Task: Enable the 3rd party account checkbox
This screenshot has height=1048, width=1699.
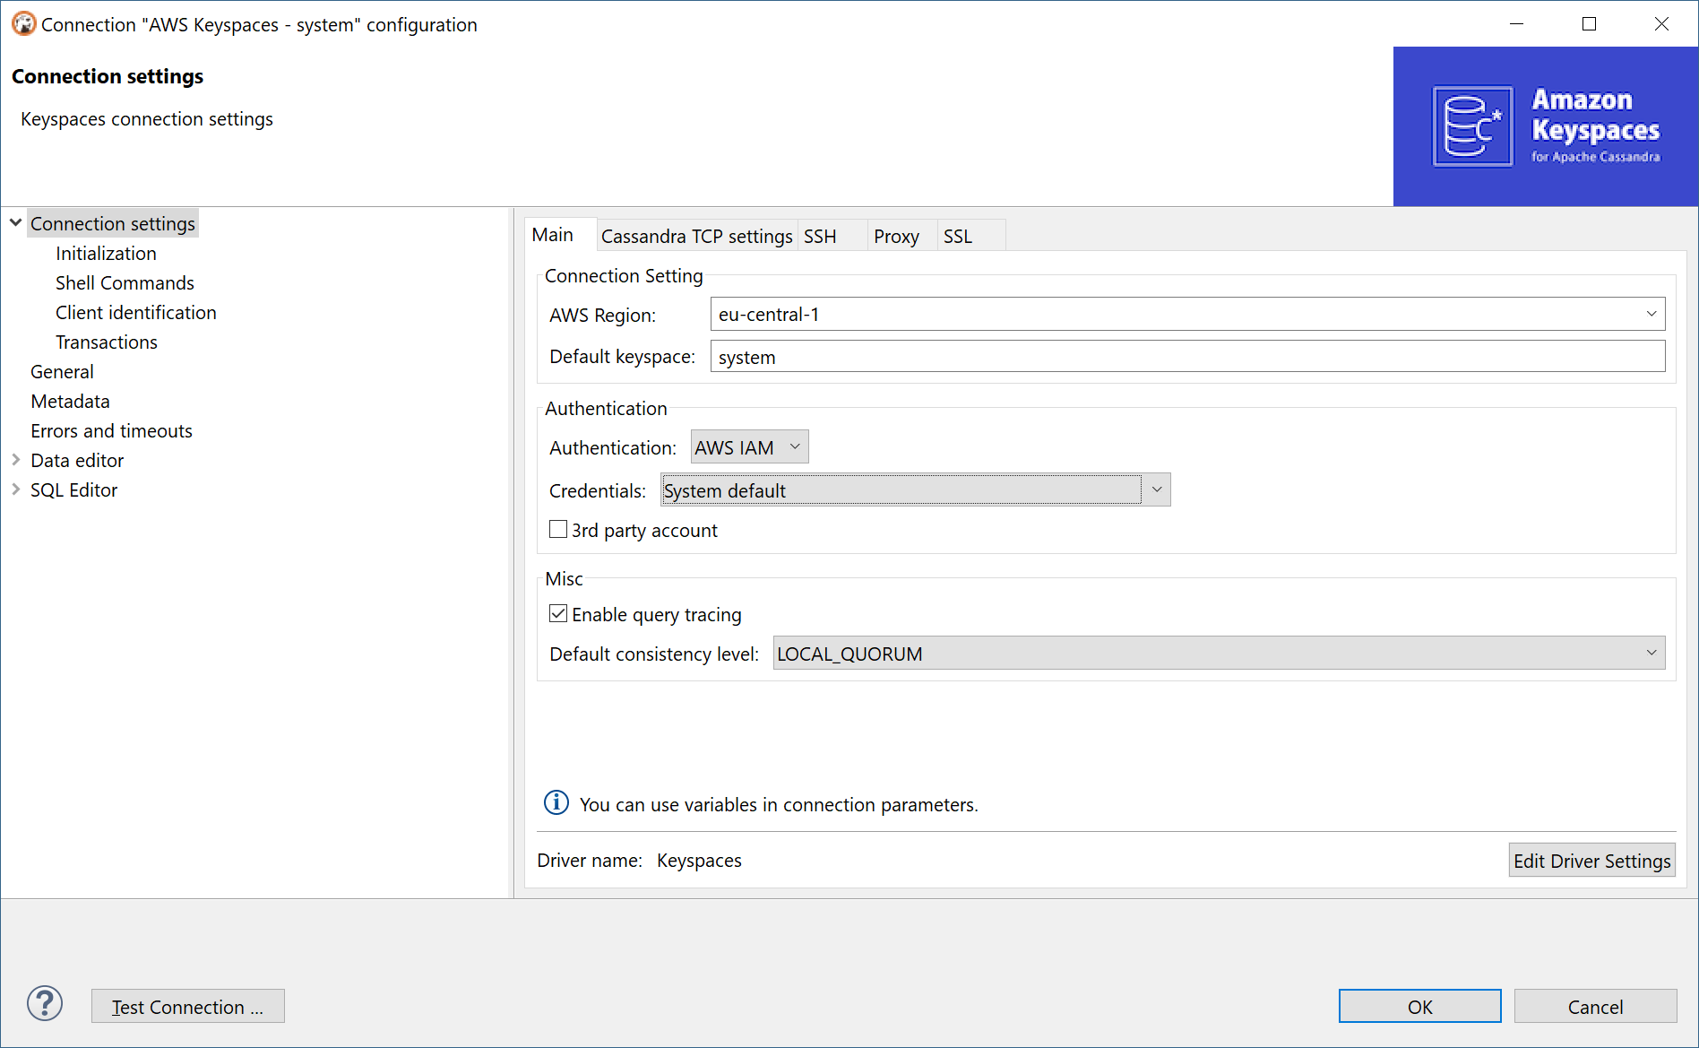Action: point(558,530)
